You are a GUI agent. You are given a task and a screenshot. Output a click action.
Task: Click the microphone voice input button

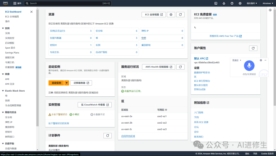tap(249, 66)
